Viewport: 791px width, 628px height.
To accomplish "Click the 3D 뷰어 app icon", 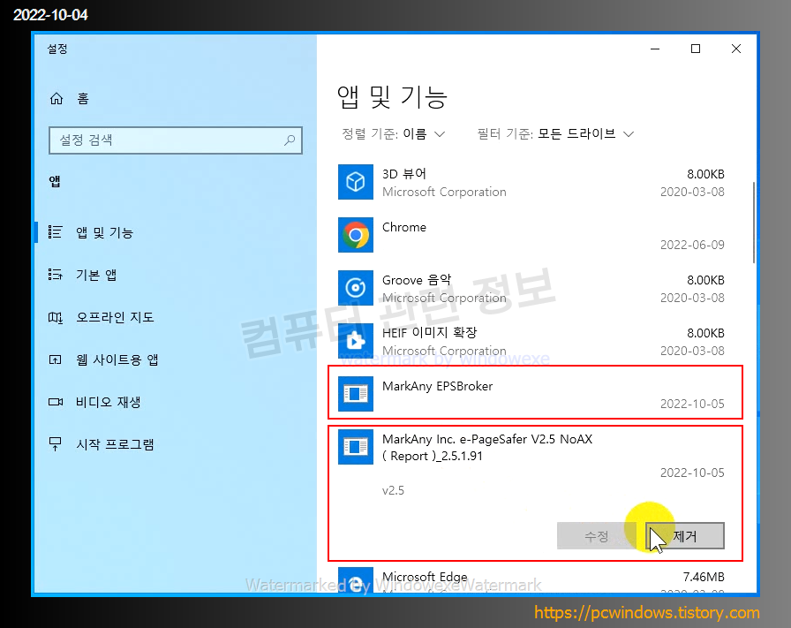I will 356,182.
